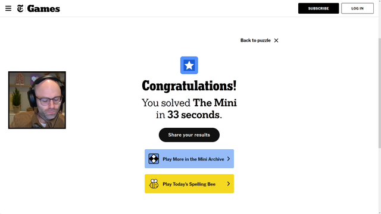Expand Spelling Bee chevron arrow
The width and height of the screenshot is (381, 214).
229,184
